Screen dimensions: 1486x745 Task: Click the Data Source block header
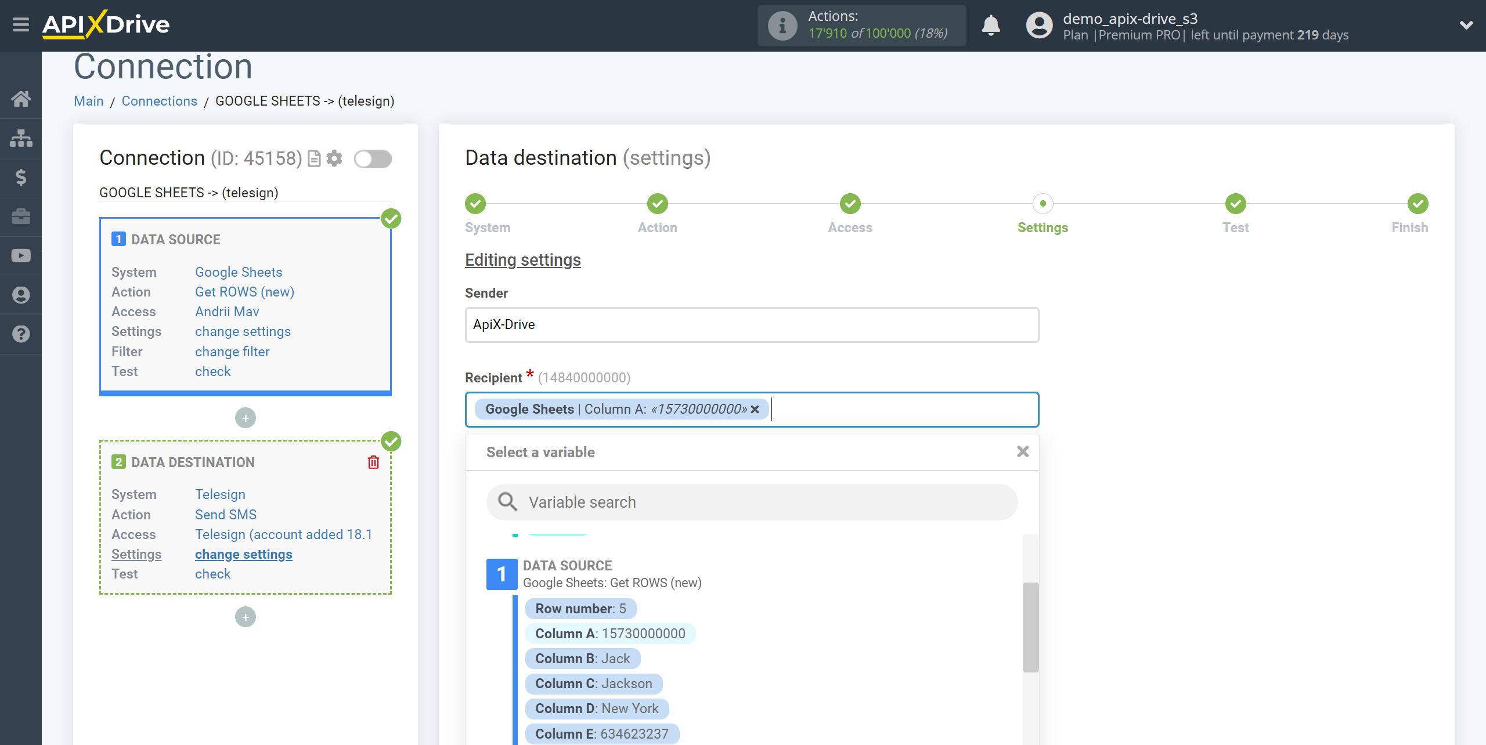175,240
